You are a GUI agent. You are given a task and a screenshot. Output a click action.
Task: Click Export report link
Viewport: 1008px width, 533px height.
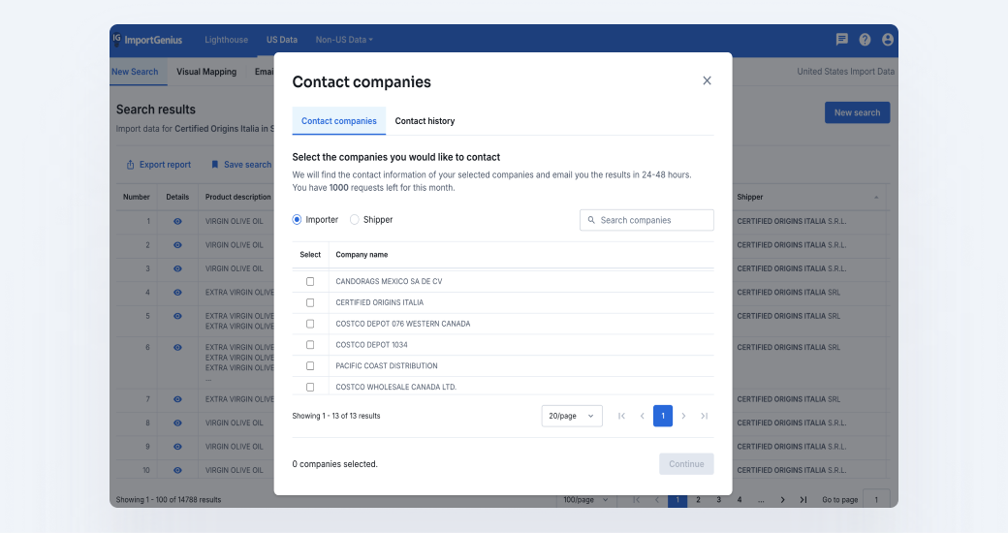[158, 165]
